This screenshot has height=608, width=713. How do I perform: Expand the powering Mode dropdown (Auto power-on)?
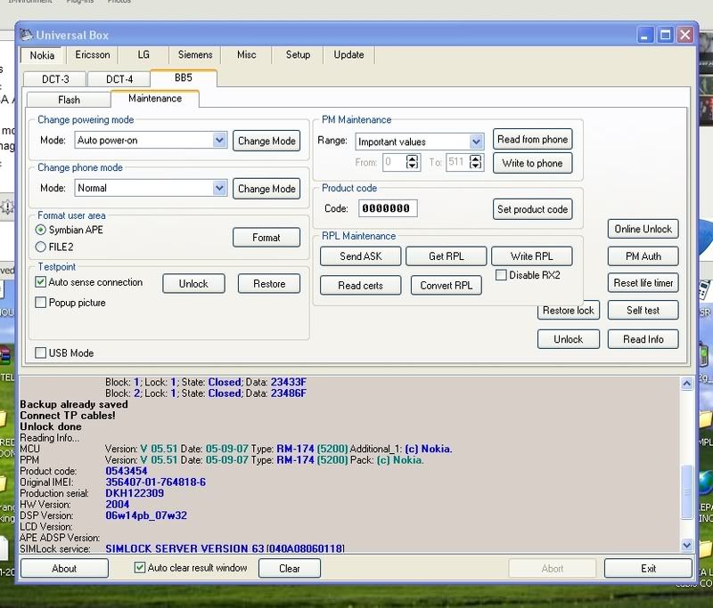pyautogui.click(x=219, y=140)
